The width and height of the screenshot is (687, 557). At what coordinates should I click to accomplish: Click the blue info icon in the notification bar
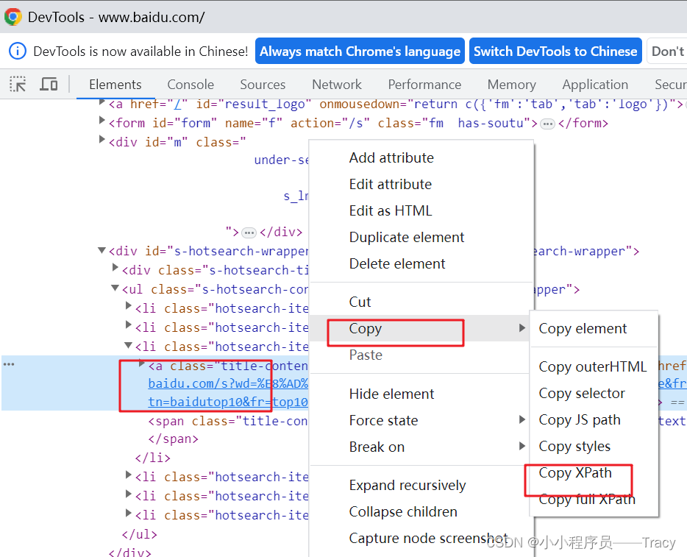(18, 52)
